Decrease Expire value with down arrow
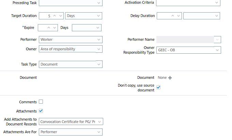This screenshot has width=232, height=140. (55, 28)
